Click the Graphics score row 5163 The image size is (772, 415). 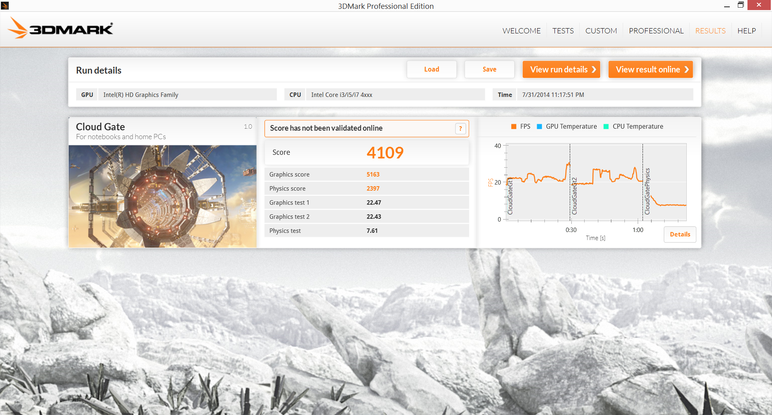[367, 174]
